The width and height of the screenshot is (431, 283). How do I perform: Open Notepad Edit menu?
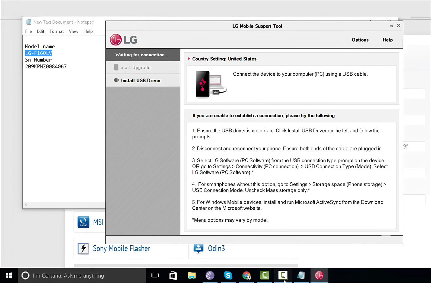[x=41, y=31]
